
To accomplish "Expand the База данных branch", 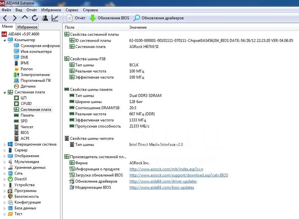I will (5, 208).
